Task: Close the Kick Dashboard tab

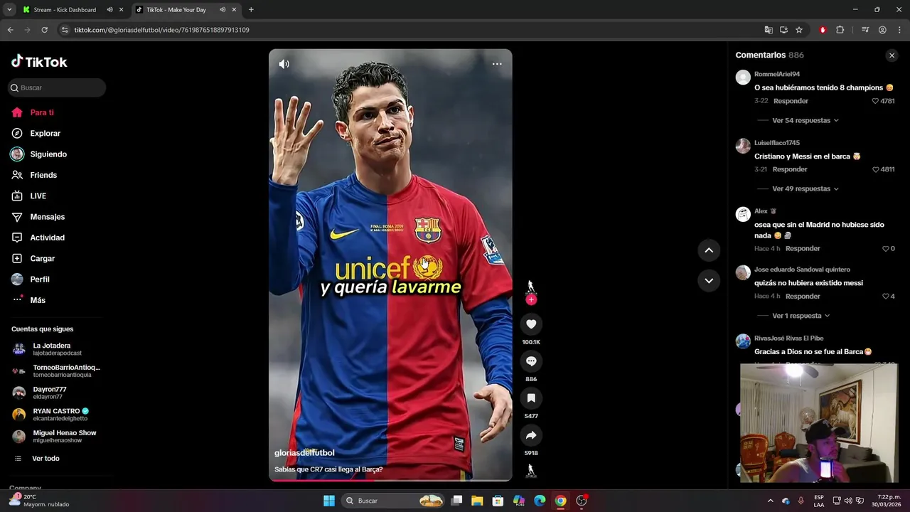Action: [x=122, y=10]
